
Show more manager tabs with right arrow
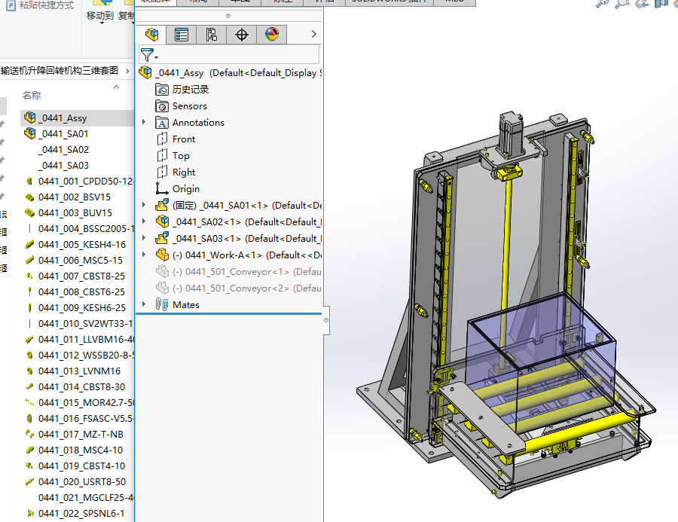313,34
